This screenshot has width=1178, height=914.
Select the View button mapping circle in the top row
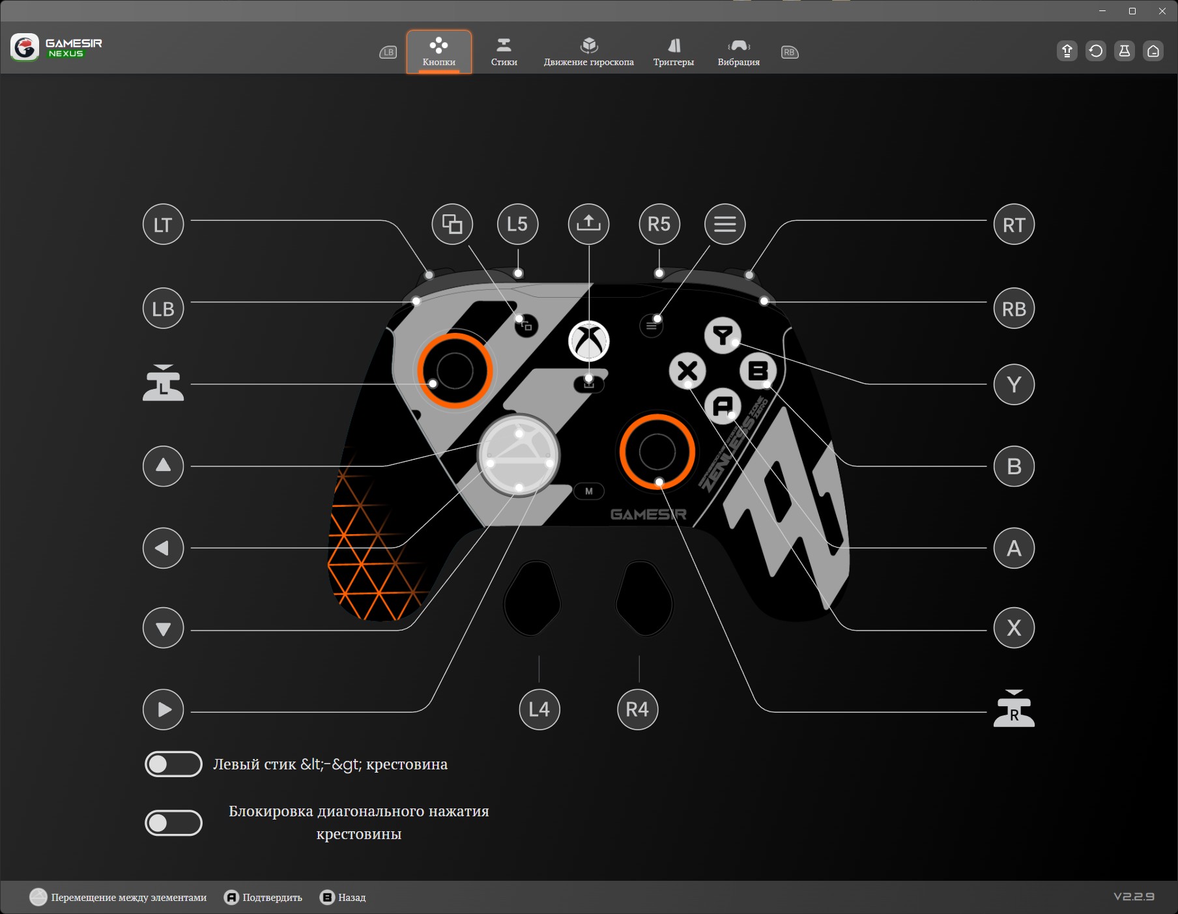[x=452, y=224]
